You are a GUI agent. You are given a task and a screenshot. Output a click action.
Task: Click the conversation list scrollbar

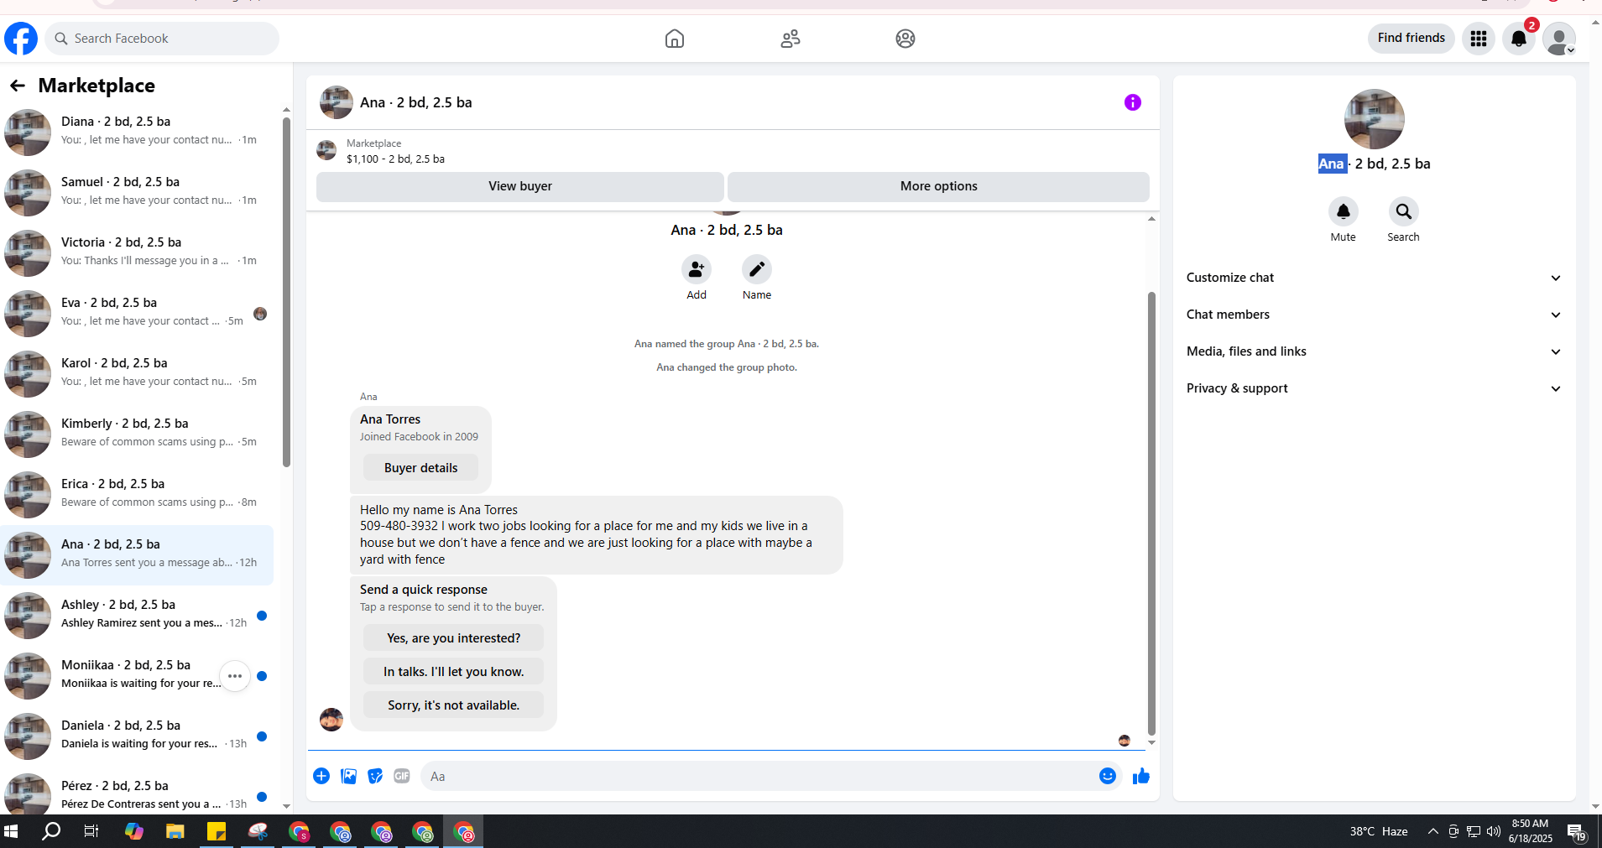pos(286,292)
